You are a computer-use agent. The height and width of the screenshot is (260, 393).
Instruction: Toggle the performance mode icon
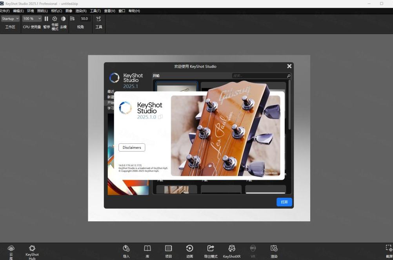[x=55, y=19]
